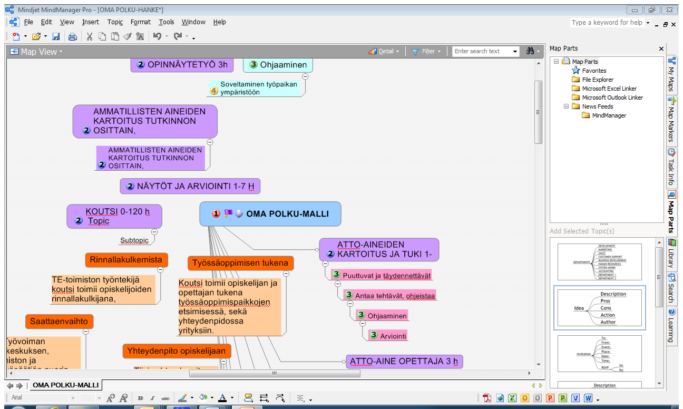Click the Paste clipboard icon

pyautogui.click(x=115, y=36)
